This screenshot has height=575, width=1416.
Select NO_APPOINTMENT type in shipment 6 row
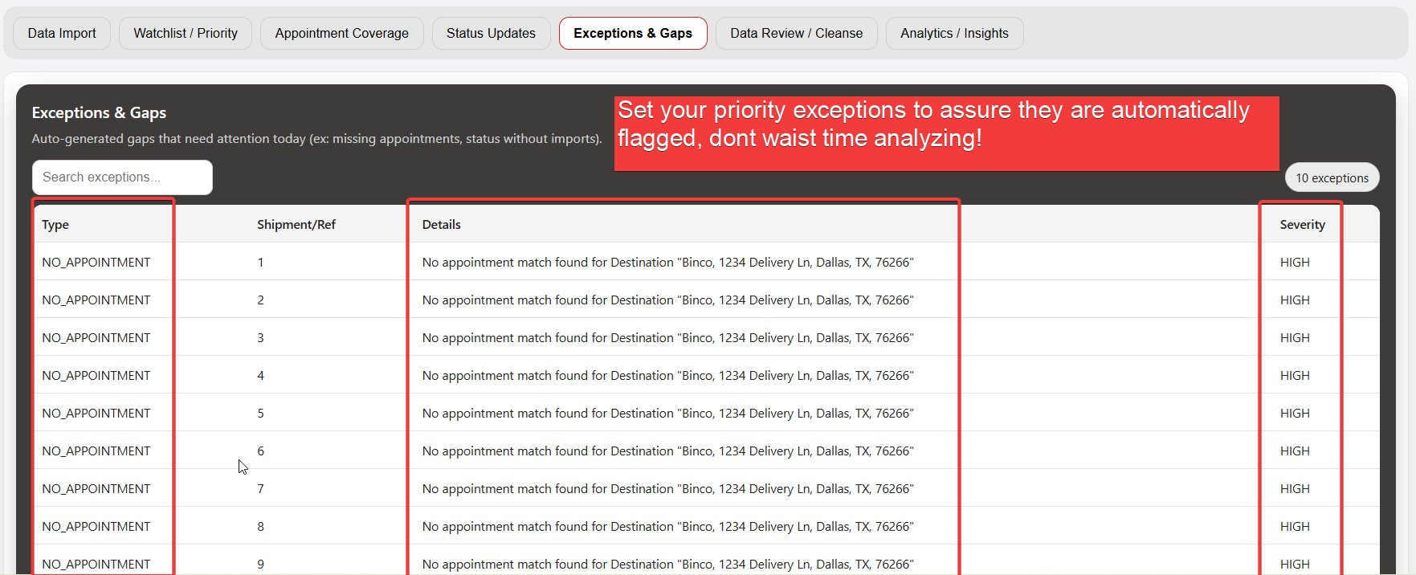tap(96, 451)
